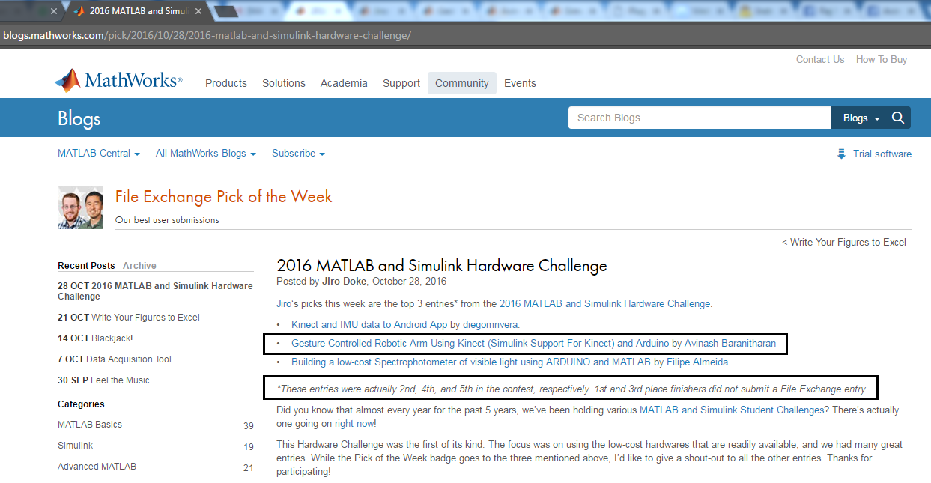Go to previous post Write Your Figures to Excel

tap(844, 242)
